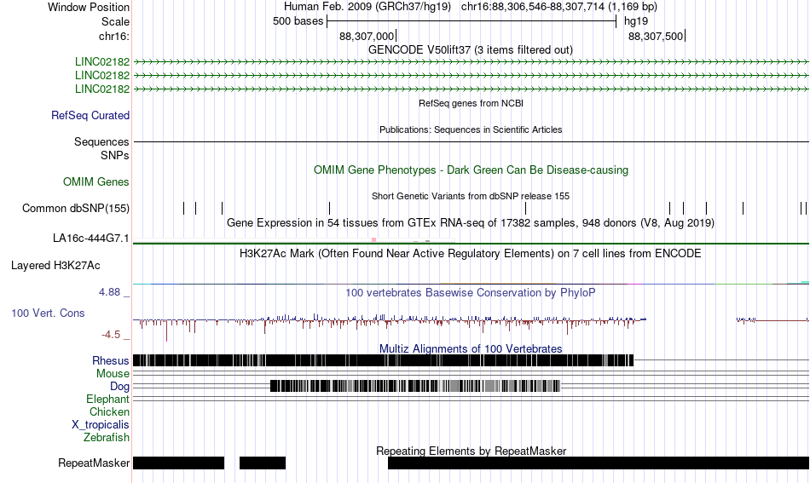810x483 pixels.
Task: Open the H3K27Ac Mark track title
Action: (x=471, y=253)
